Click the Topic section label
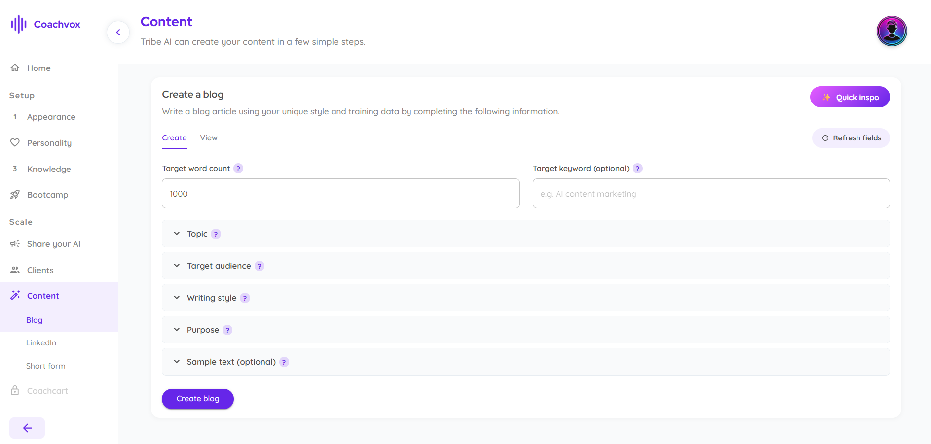 (x=197, y=234)
